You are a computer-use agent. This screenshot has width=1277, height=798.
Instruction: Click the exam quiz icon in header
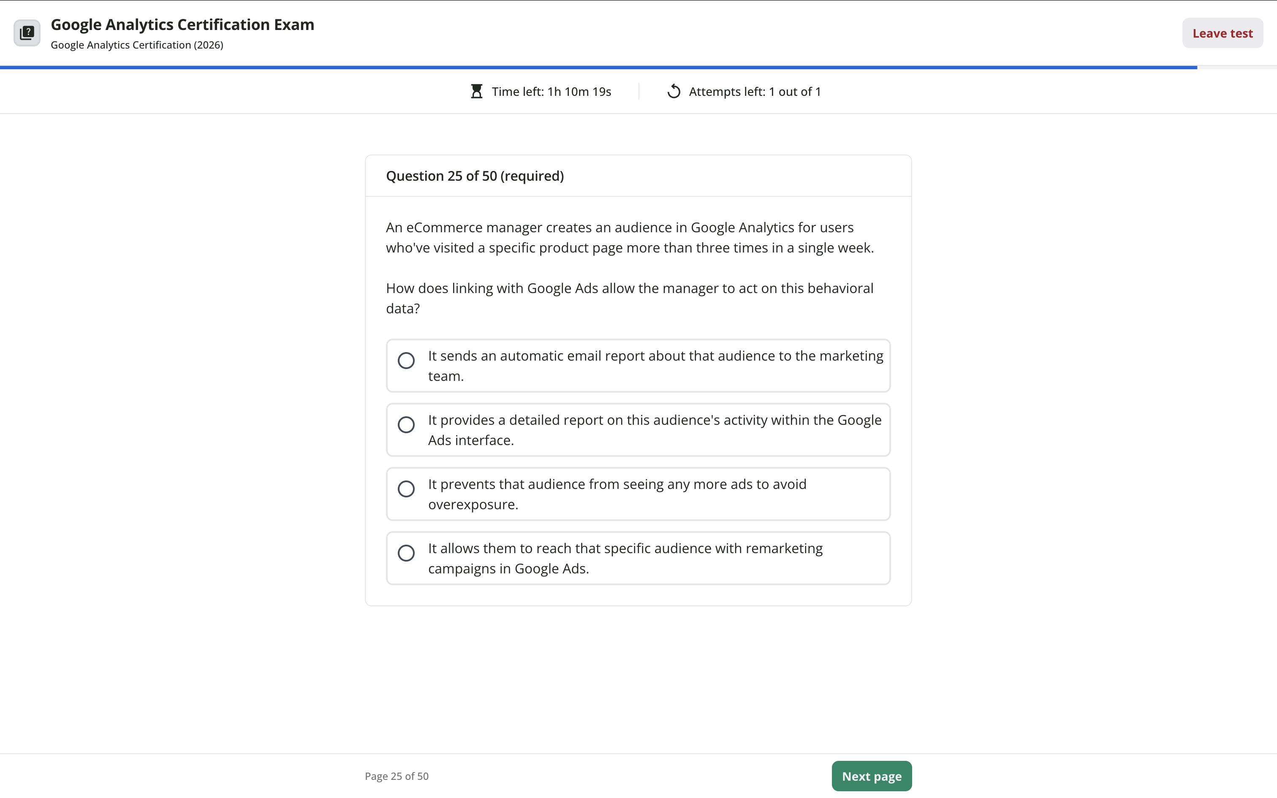click(x=27, y=33)
